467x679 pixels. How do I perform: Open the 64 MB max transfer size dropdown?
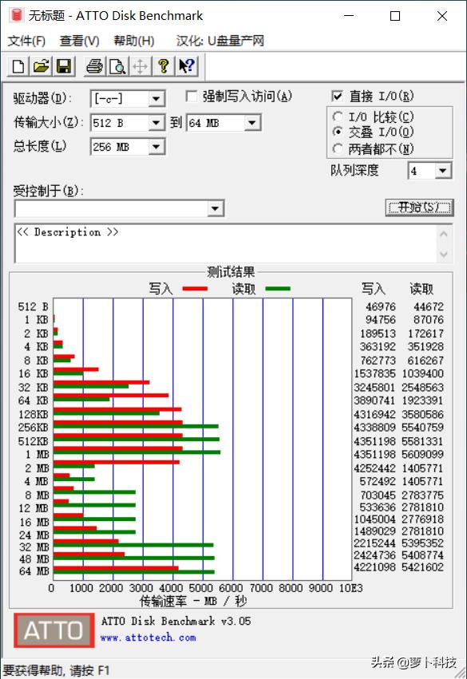(252, 123)
